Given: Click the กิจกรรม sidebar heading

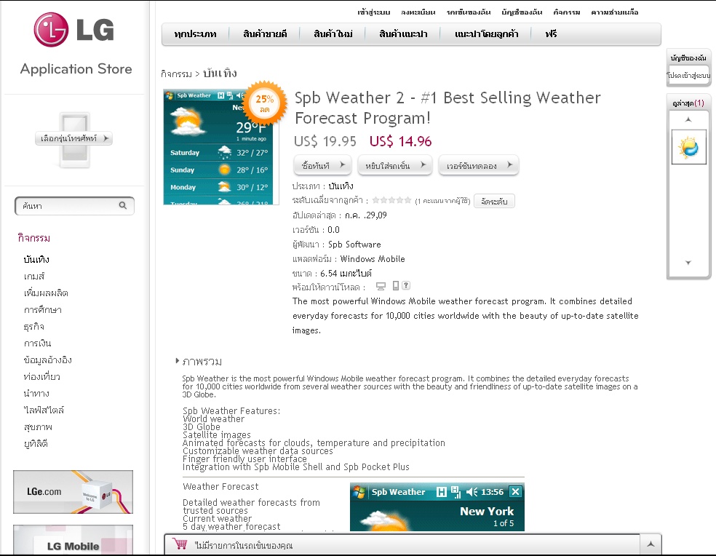Looking at the screenshot, I should click(33, 237).
